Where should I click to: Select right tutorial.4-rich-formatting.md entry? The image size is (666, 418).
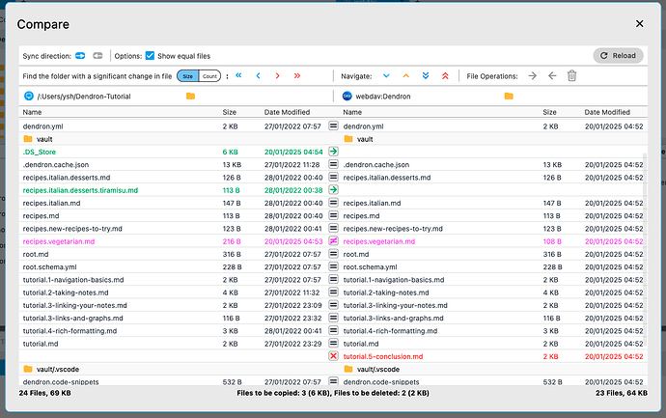click(x=390, y=331)
